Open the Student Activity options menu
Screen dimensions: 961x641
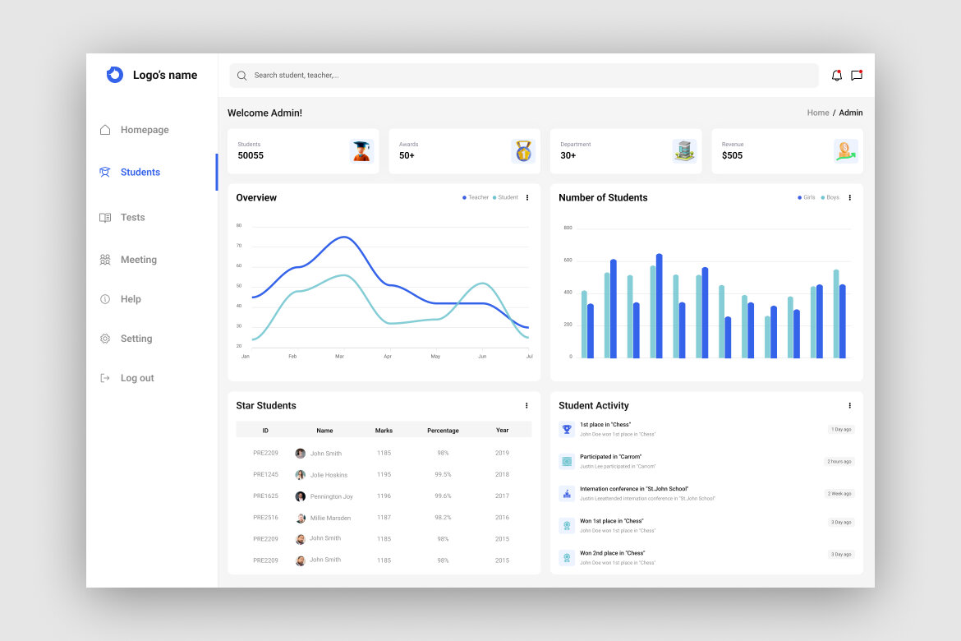point(849,405)
